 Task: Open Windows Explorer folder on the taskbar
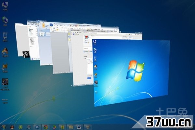[x=71, y=127]
